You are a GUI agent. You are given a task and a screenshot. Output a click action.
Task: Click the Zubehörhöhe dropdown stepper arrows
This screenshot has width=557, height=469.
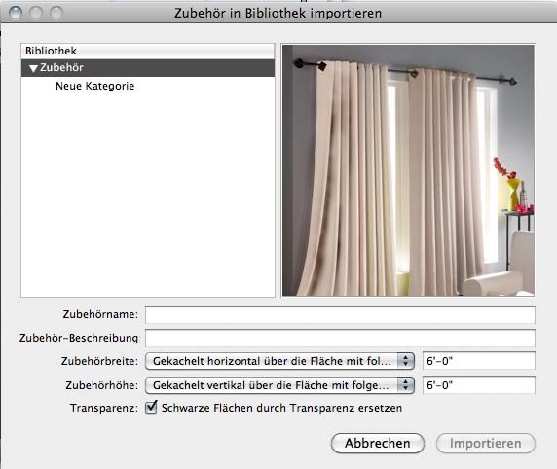pos(406,385)
